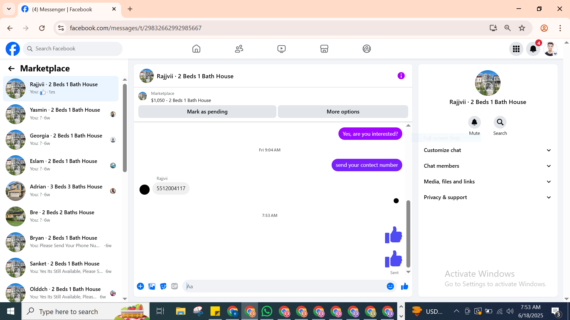
Task: Choose a sticker in composer
Action: tap(163, 286)
